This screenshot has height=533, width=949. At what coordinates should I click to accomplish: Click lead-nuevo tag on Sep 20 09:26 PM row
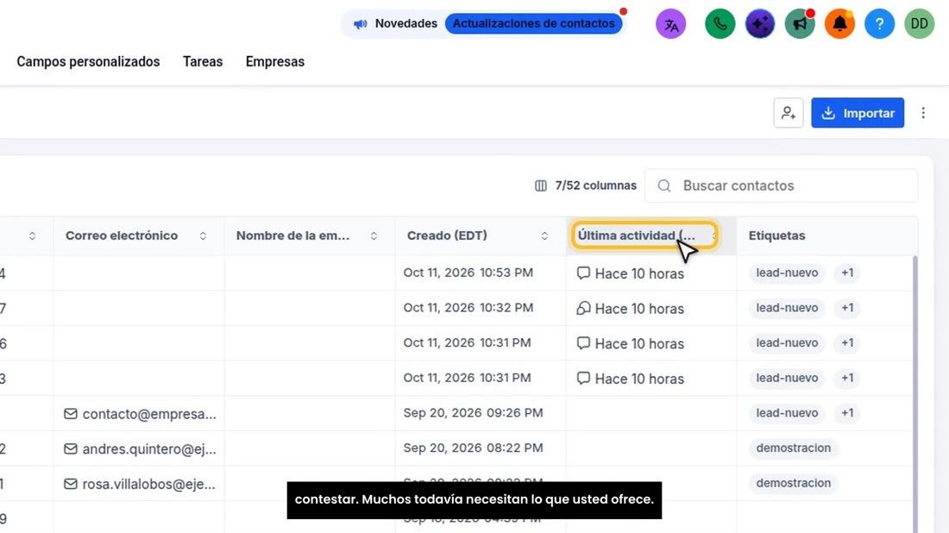click(787, 413)
